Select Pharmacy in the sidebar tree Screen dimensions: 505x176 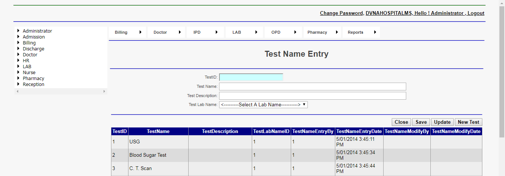(33, 79)
